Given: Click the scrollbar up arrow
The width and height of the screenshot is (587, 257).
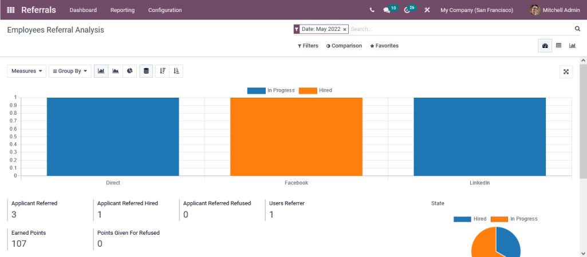Looking at the screenshot, I should point(583,61).
